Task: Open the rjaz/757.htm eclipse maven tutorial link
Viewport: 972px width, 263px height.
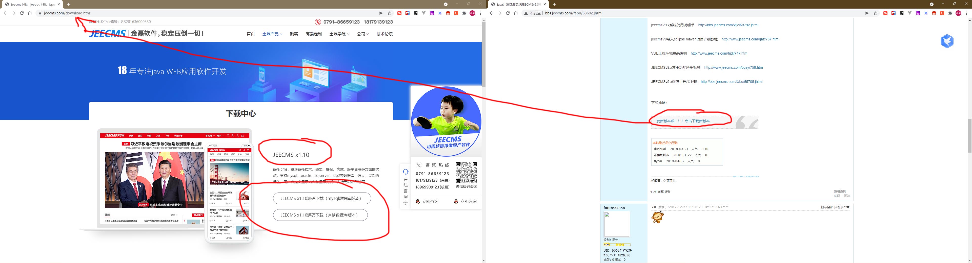Action: 750,39
